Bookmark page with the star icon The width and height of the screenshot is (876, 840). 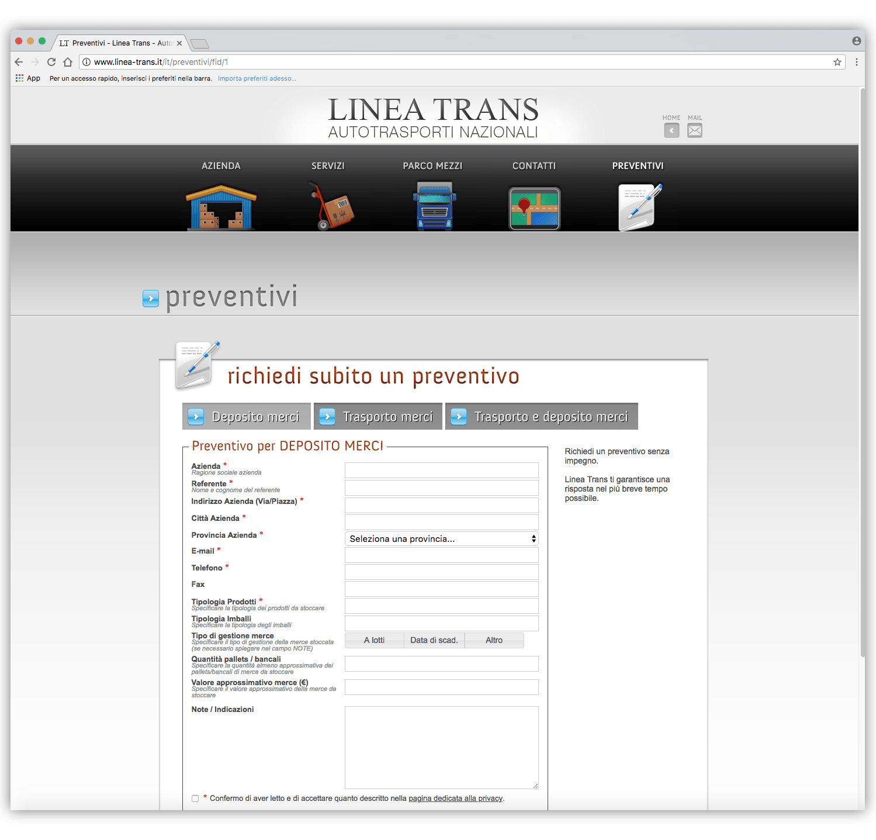(x=837, y=62)
